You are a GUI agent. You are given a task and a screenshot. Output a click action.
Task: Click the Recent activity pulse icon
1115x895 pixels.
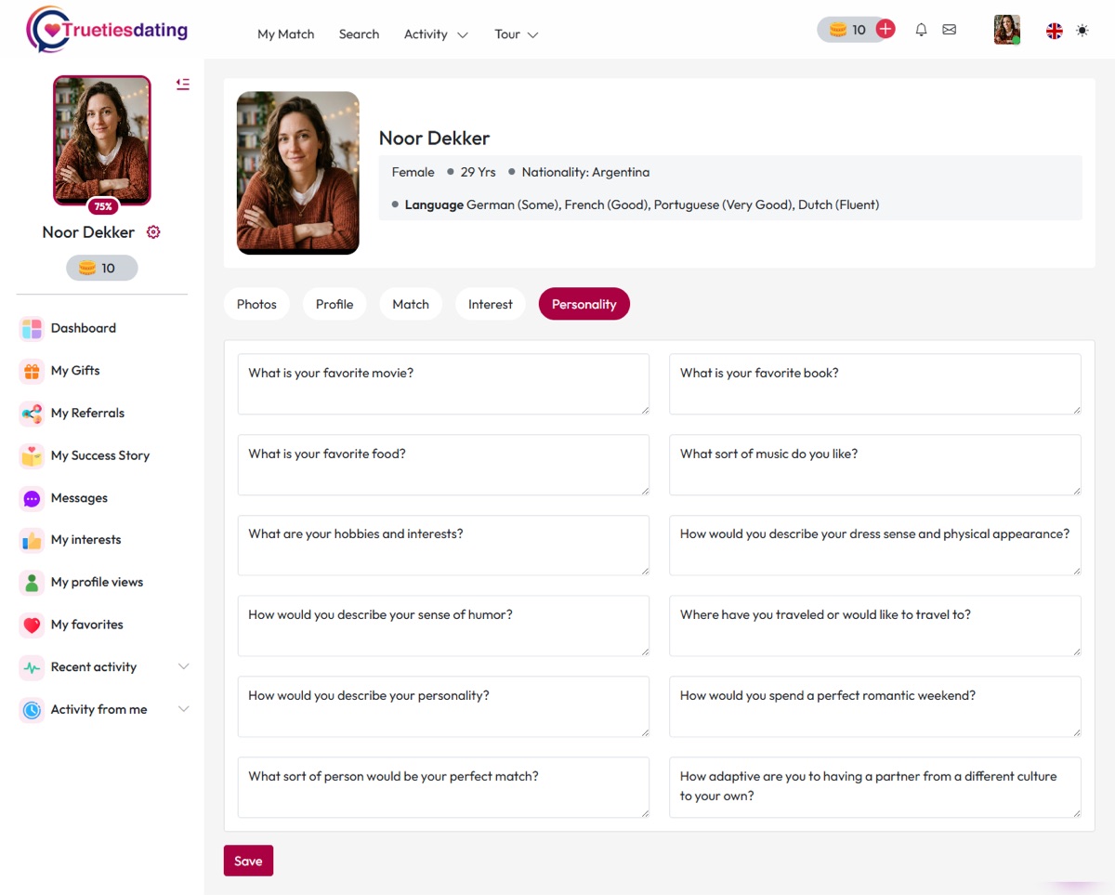[x=32, y=667]
